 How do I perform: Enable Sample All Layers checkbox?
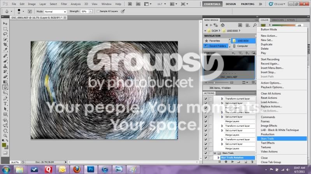(98, 11)
